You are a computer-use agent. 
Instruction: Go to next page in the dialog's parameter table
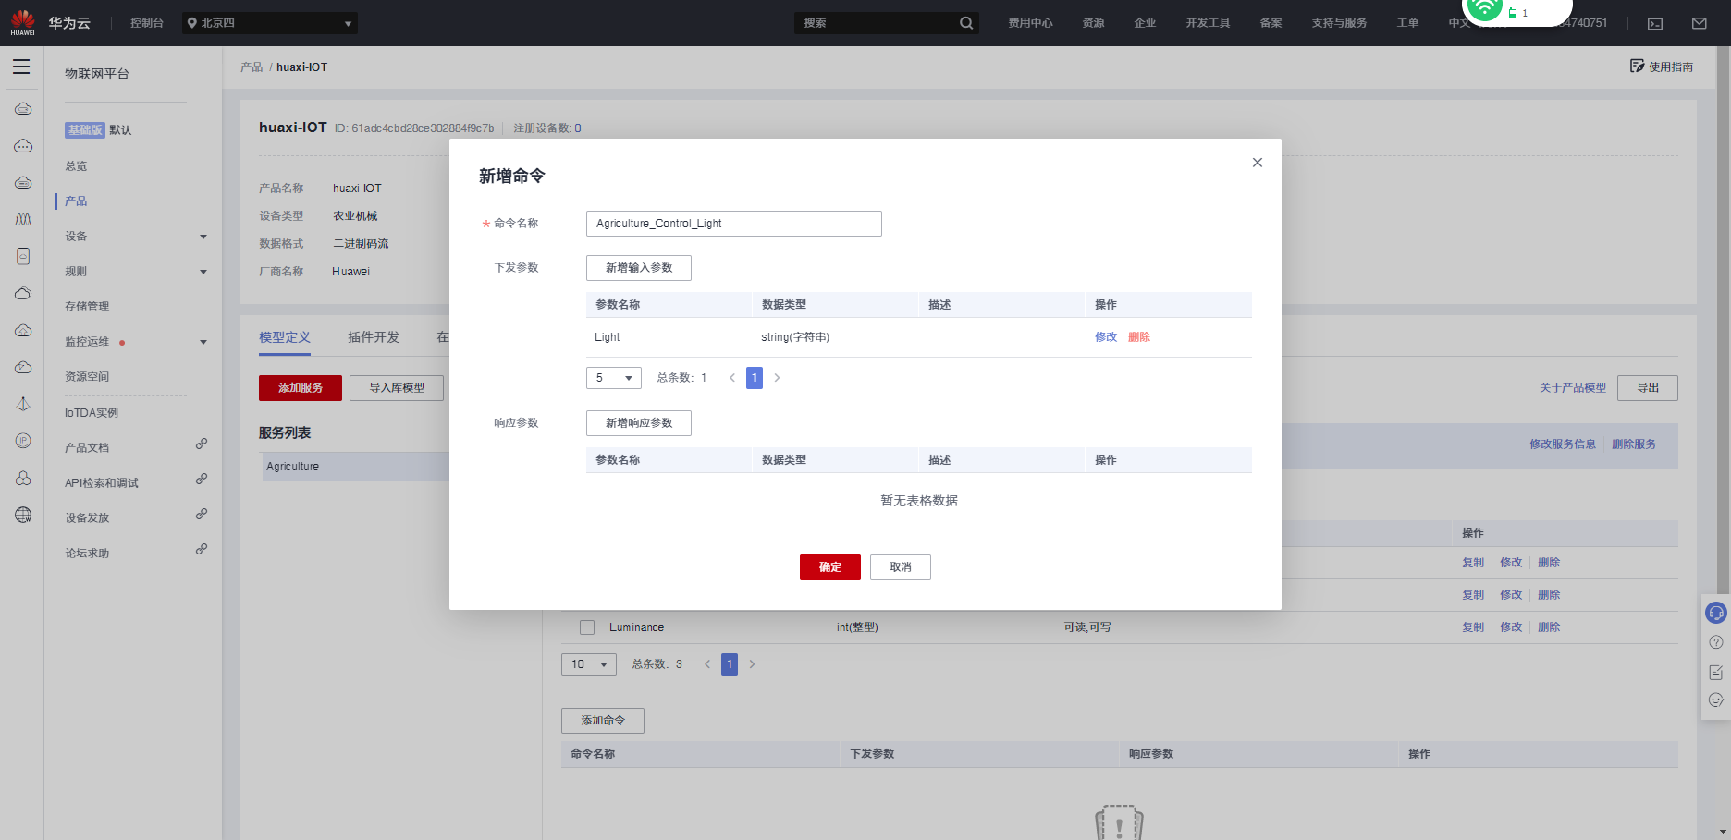[x=777, y=378]
